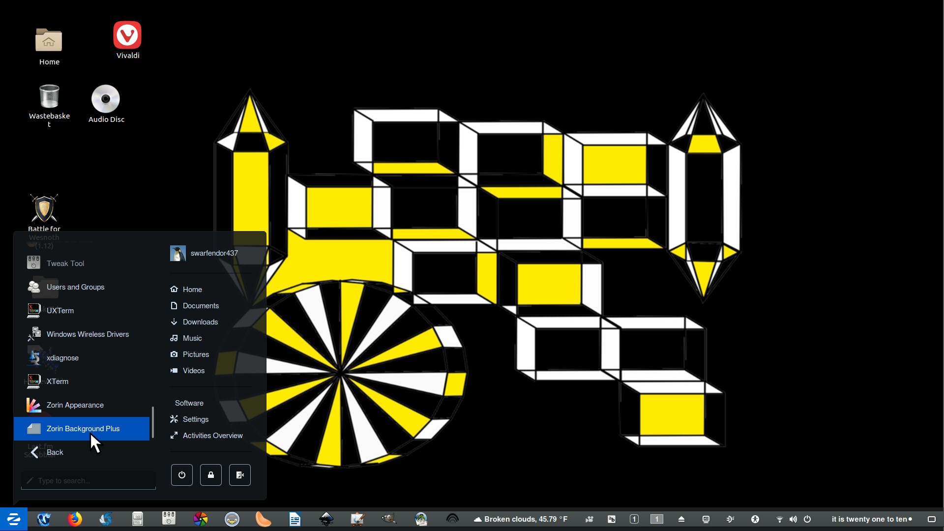
Task: Click the power off button in the menu
Action: (182, 475)
